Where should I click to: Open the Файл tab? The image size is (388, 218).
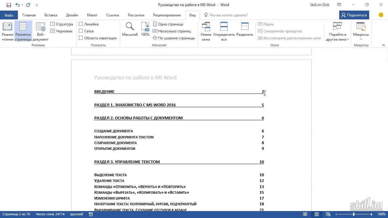[x=9, y=15]
